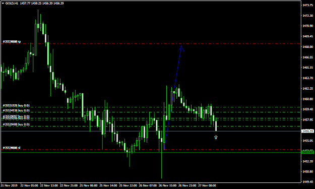Click the green 1453.47 price tag on axis
The height and width of the screenshot is (189, 315).
coord(308,152)
